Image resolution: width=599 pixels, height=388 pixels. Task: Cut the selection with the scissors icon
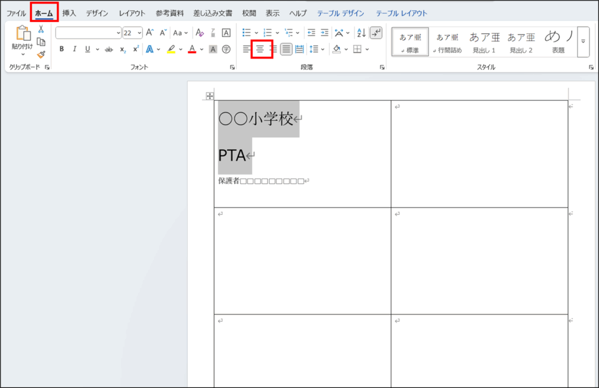pos(41,29)
